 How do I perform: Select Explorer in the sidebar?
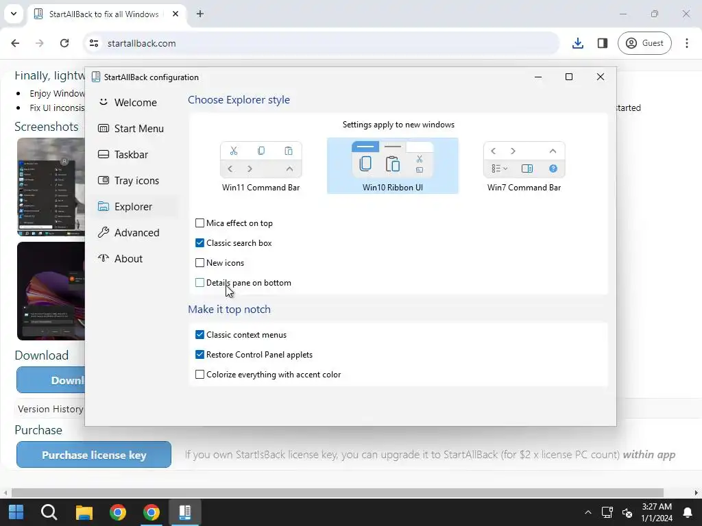[x=135, y=207]
